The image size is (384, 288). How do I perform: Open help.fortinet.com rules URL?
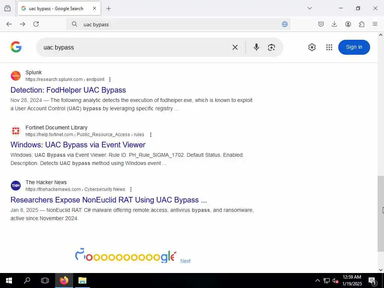coord(85,135)
